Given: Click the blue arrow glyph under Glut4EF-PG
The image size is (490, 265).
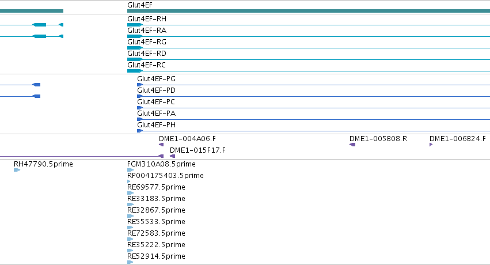Looking at the screenshot, I should 140,85.
